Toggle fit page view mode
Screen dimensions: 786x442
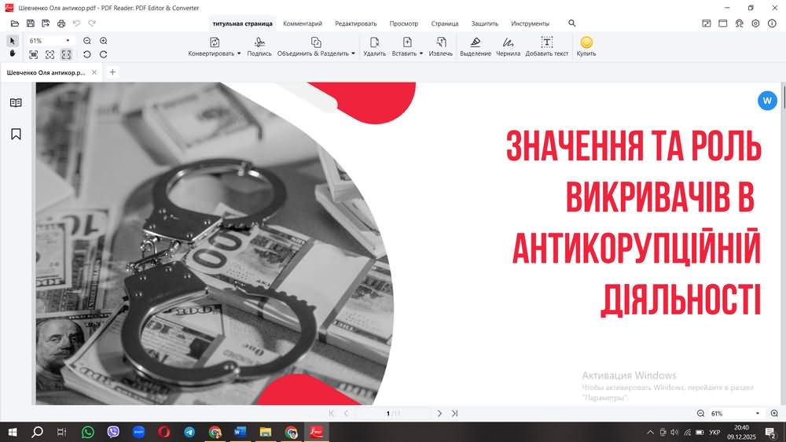point(50,54)
